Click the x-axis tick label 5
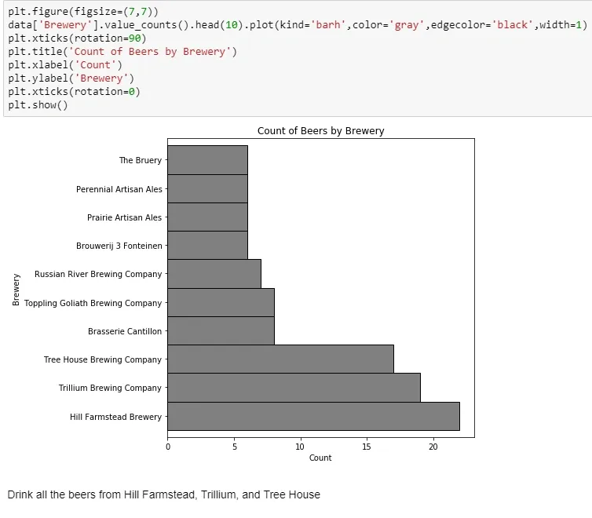The height and width of the screenshot is (518, 592). [235, 447]
